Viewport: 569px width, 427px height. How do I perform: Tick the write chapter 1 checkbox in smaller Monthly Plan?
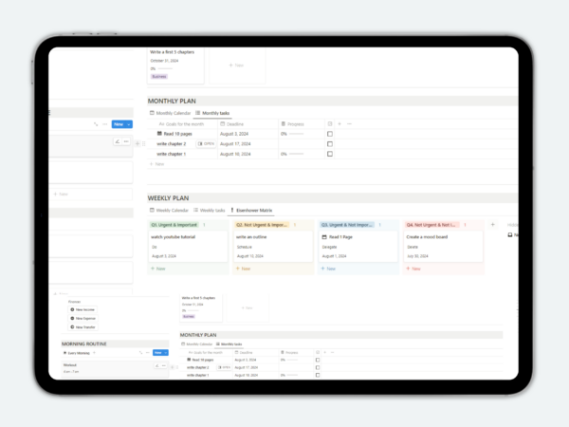(318, 375)
